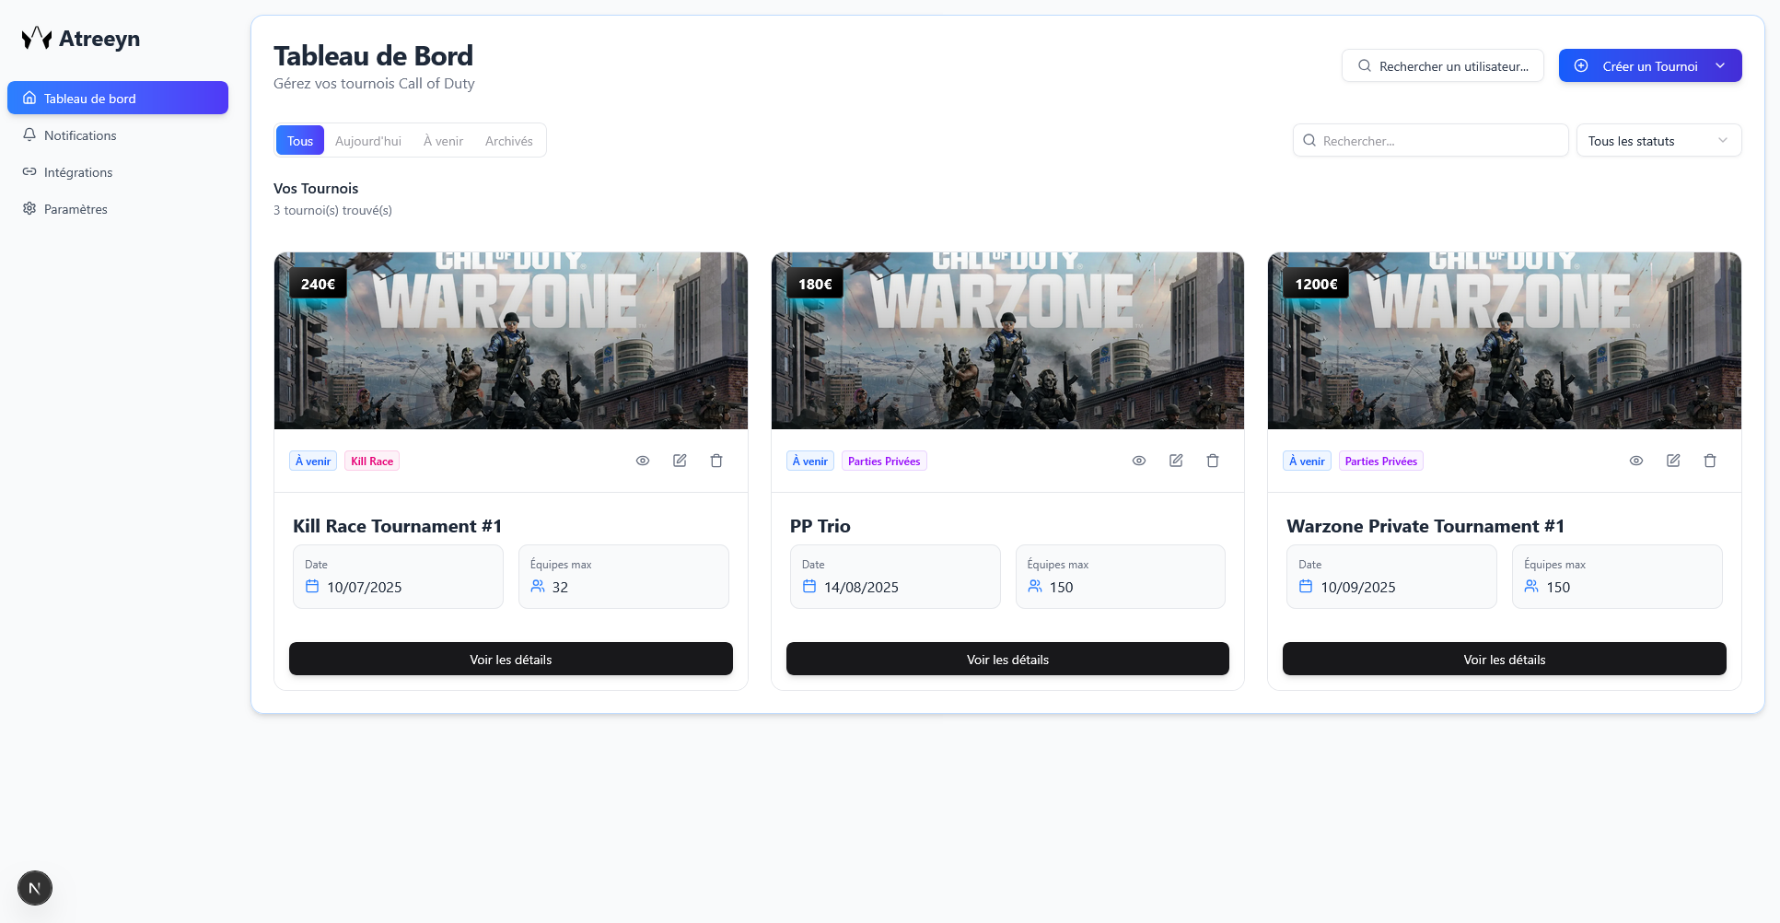Click the calendar icon next to 10/09/2025

click(x=1306, y=586)
